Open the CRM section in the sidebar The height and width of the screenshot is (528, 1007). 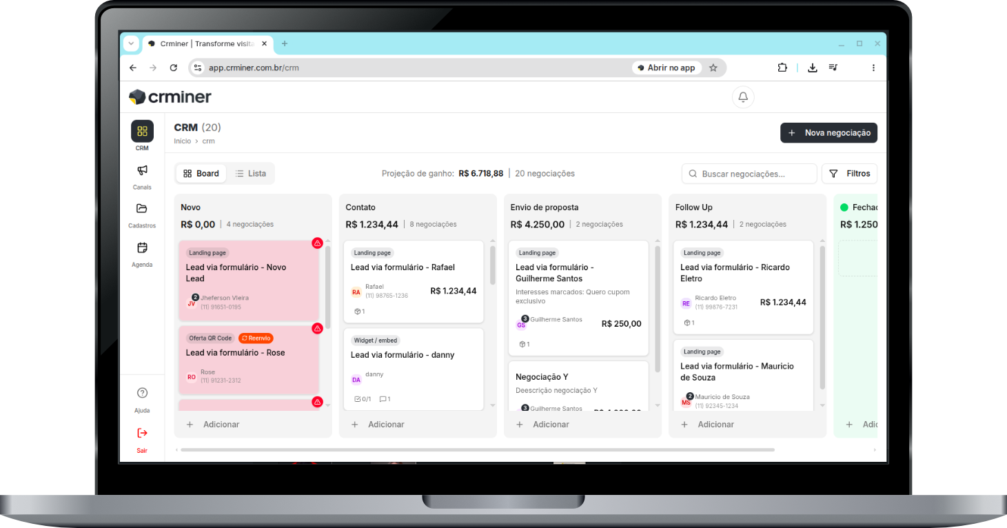(x=142, y=136)
